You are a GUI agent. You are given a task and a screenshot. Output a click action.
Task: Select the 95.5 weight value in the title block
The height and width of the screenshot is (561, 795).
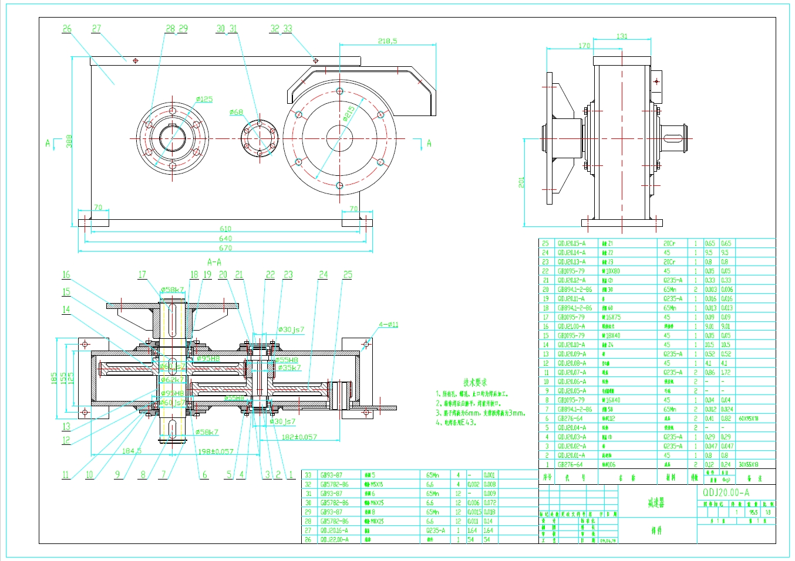pos(753,512)
